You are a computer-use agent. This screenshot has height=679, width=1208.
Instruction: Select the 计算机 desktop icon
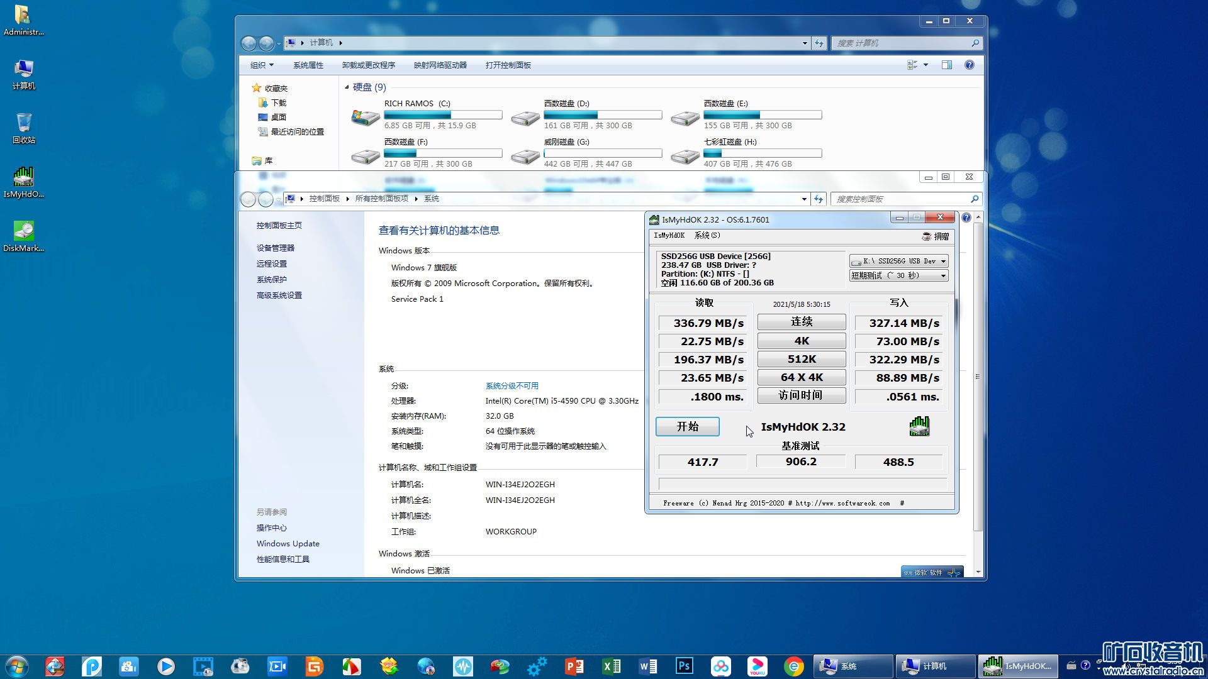[x=24, y=74]
